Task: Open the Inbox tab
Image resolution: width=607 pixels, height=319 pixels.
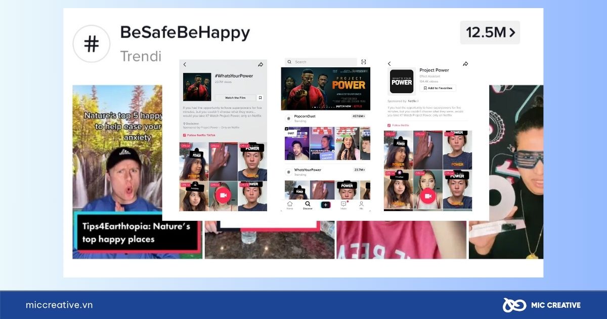Action: point(343,205)
